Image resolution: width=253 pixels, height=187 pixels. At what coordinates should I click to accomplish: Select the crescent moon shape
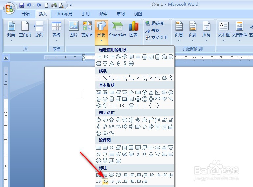[105, 106]
